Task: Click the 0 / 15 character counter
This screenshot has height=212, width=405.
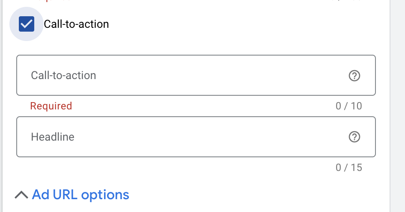Action: click(x=348, y=168)
